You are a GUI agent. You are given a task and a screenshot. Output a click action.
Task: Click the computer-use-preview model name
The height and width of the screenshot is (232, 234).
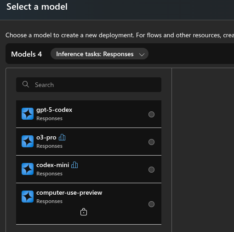click(x=69, y=193)
